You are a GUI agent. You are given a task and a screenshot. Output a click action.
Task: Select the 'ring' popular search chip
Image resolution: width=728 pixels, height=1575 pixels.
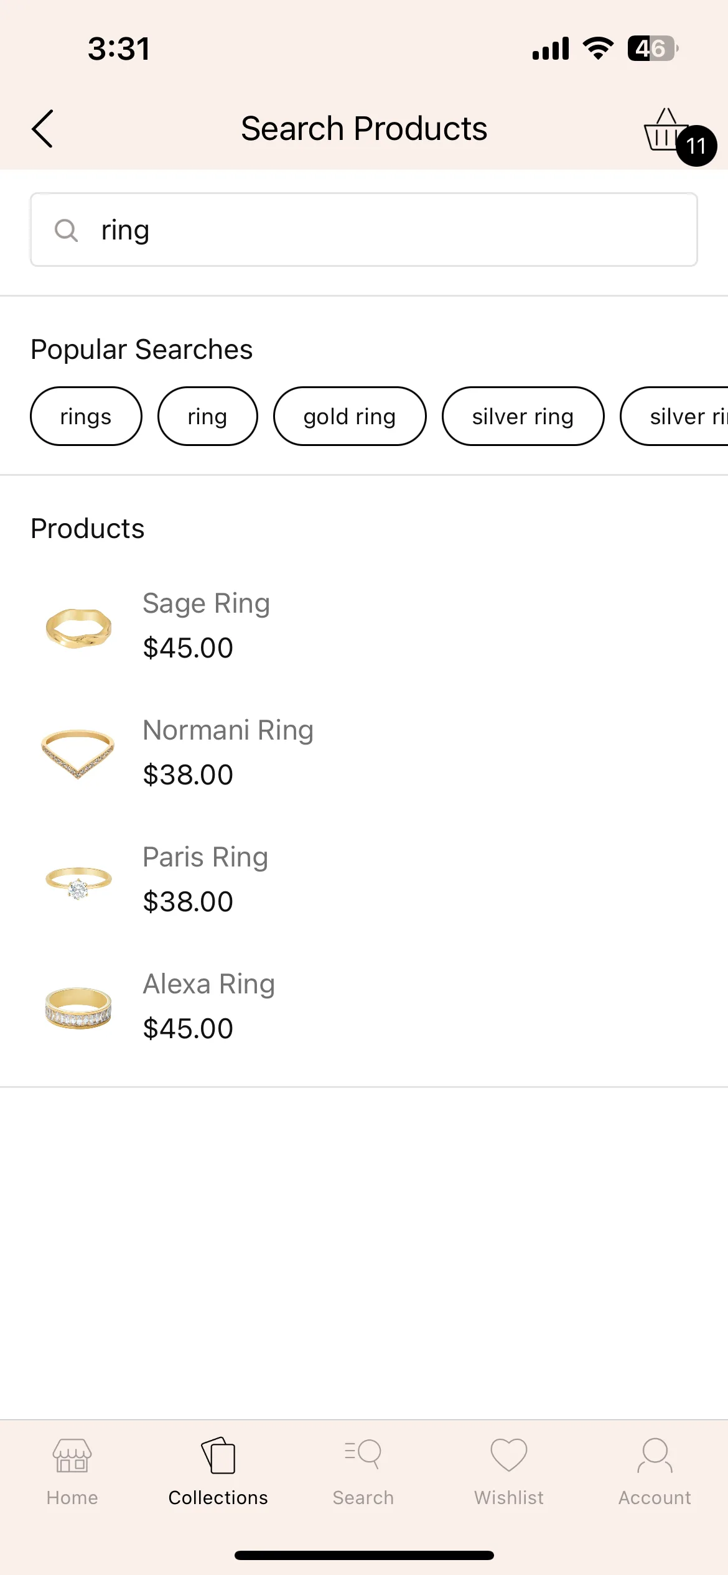point(208,416)
